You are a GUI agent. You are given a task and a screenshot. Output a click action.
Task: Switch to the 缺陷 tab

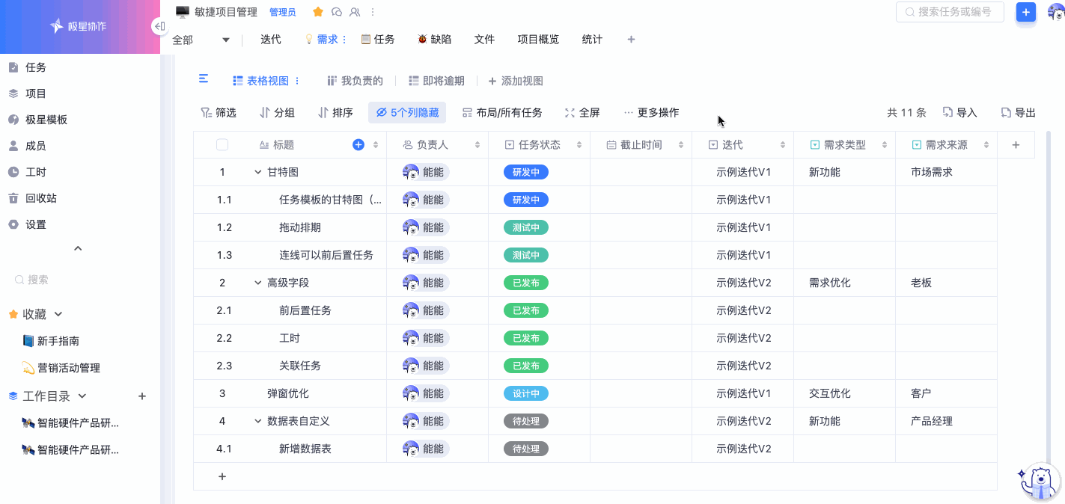click(435, 40)
